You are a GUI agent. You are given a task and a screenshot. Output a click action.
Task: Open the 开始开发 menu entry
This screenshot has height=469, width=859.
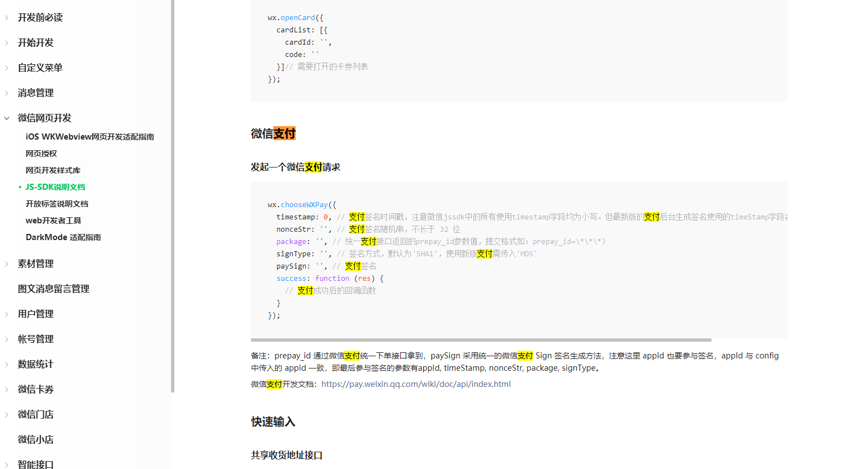(36, 42)
